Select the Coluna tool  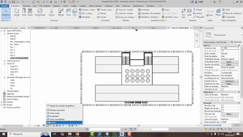point(51,13)
